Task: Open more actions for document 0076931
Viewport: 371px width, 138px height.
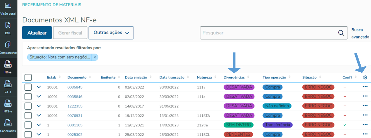Action: pos(365,115)
